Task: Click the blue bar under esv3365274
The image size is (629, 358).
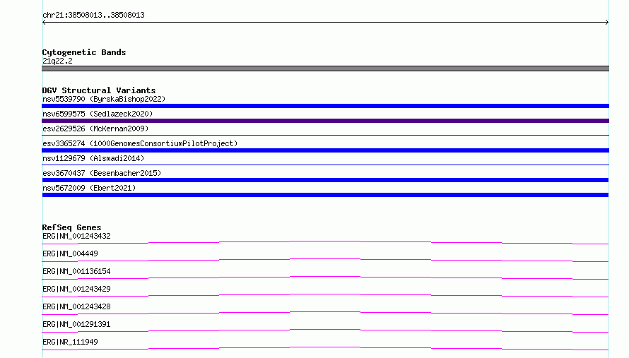Action: tap(325, 150)
